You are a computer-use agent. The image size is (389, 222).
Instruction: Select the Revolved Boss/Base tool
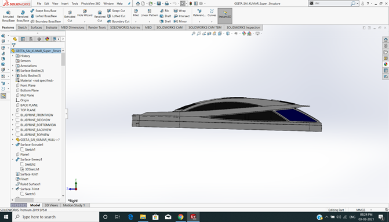tap(23, 16)
